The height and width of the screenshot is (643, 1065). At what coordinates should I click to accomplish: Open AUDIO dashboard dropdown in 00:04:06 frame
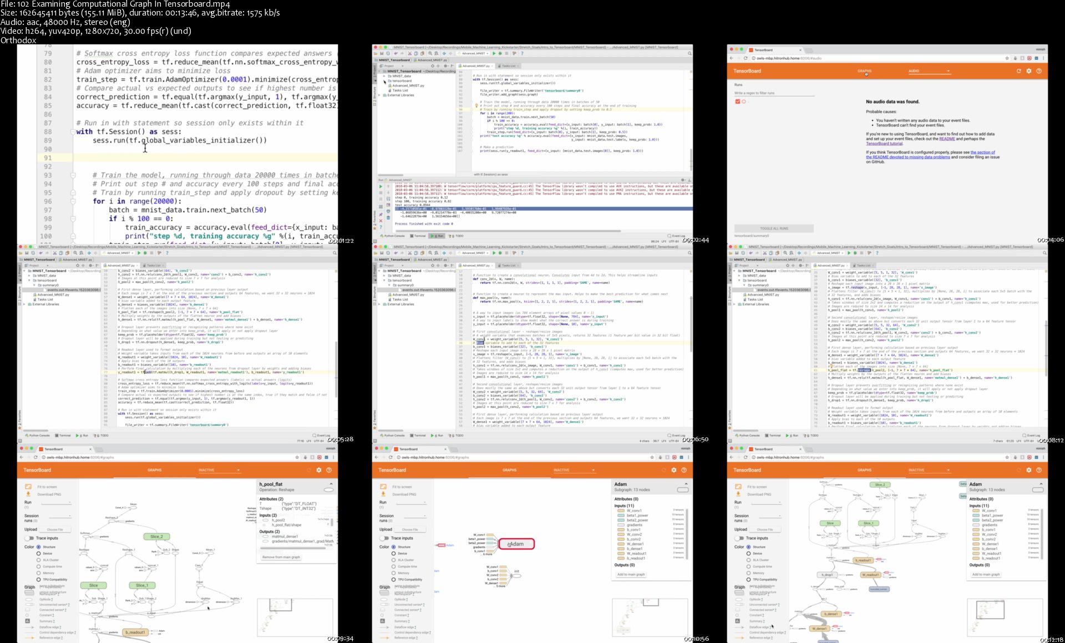pyautogui.click(x=929, y=71)
